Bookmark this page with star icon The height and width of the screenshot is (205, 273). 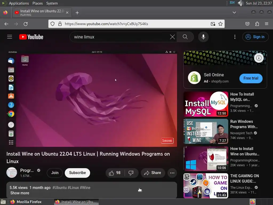coord(220,24)
